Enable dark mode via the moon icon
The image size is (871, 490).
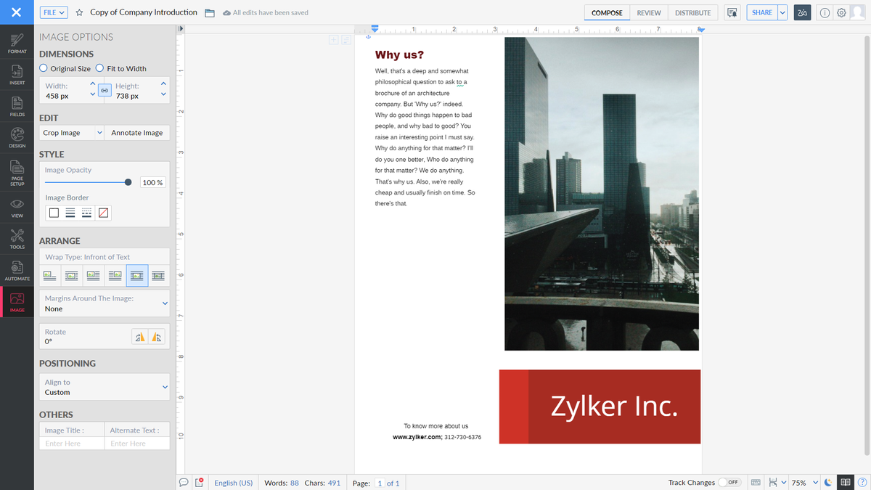point(828,482)
